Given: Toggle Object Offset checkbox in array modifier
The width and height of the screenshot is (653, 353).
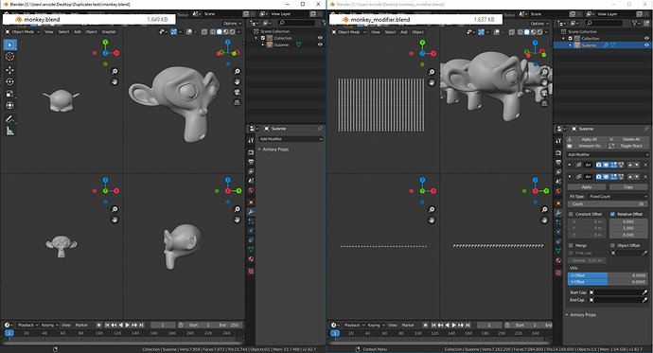Looking at the screenshot, I should click(x=612, y=246).
